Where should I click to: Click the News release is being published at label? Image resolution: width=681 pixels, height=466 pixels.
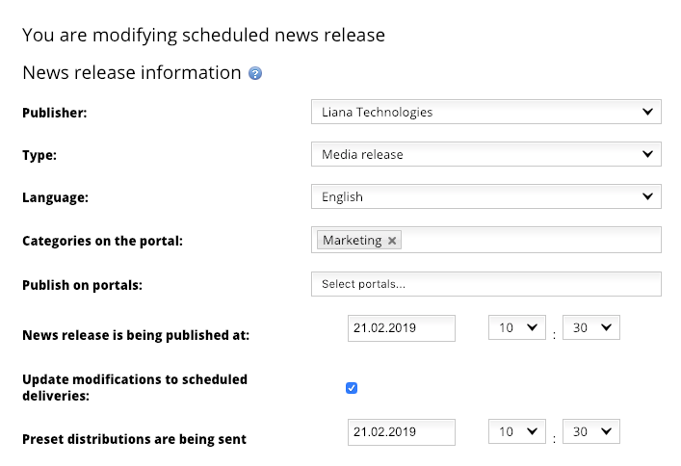[x=136, y=335]
